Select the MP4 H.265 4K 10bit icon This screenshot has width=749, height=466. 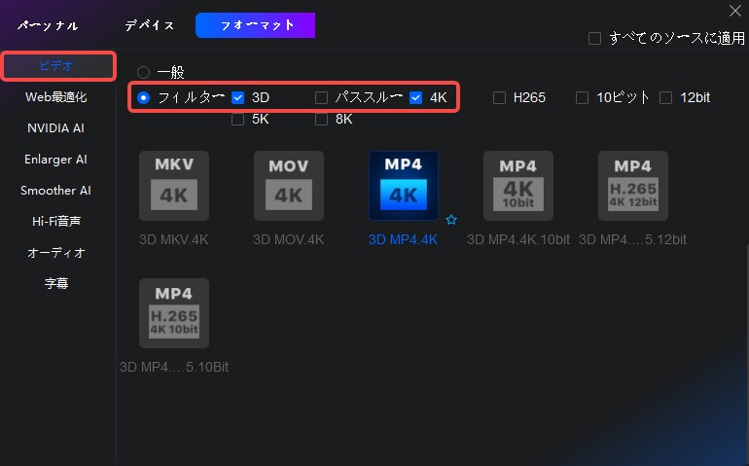pyautogui.click(x=174, y=313)
